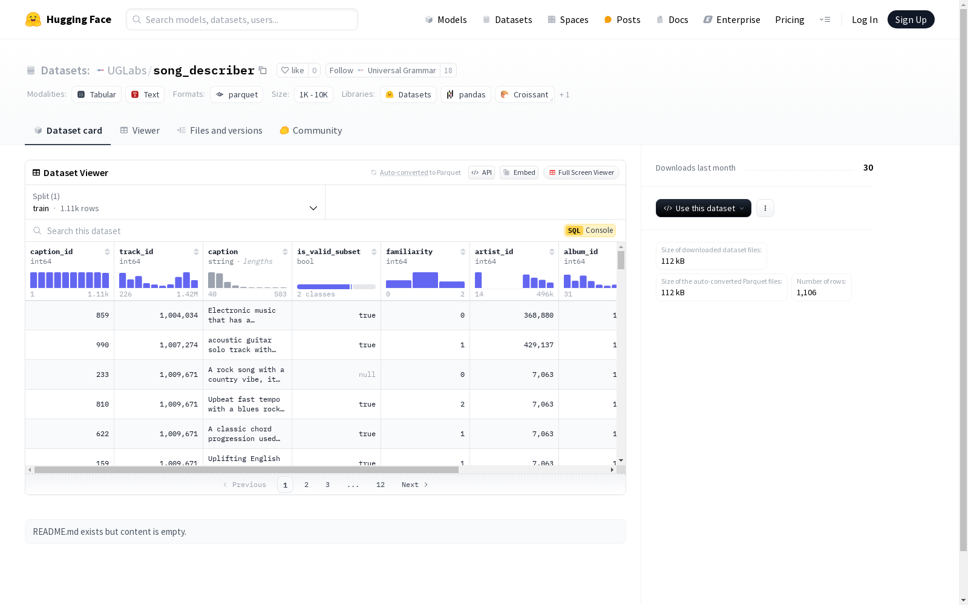Click the Text modality tag

[145, 94]
